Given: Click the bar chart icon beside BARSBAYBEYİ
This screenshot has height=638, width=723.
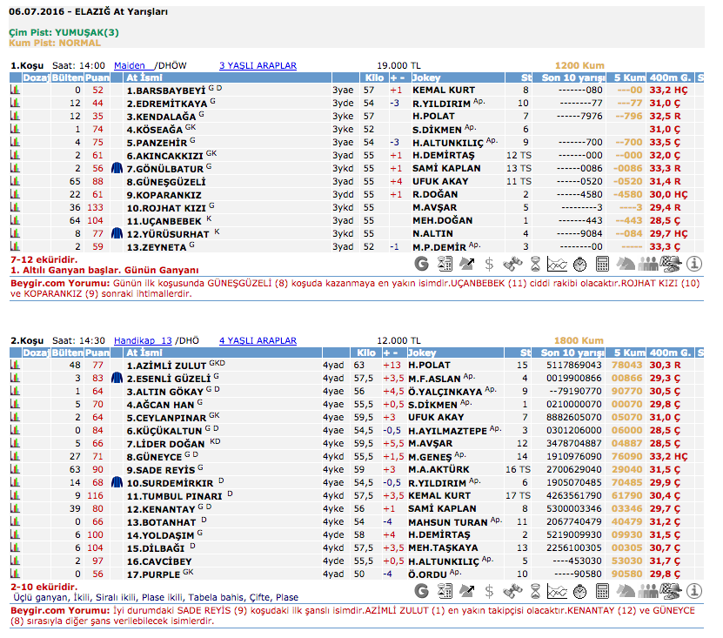Looking at the screenshot, I should (x=14, y=91).
